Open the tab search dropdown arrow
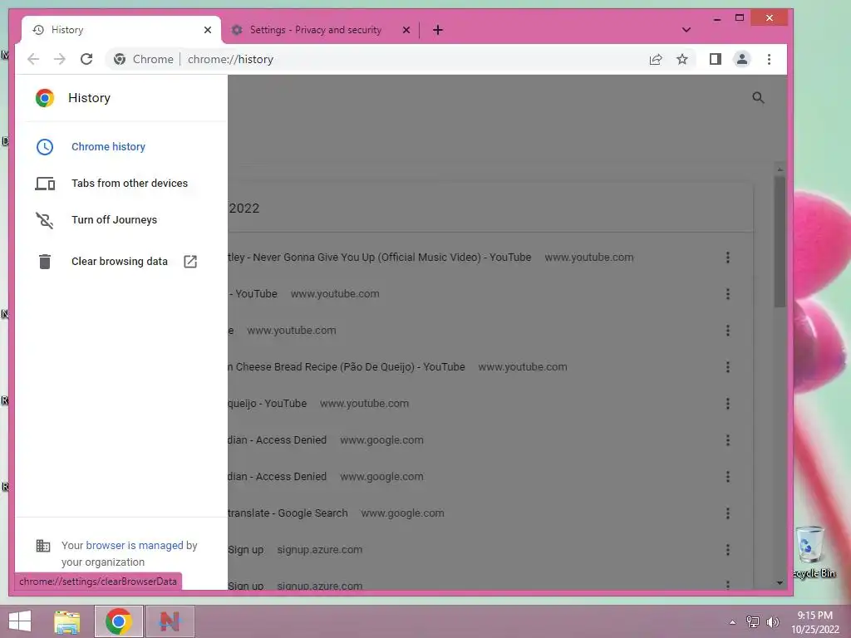The image size is (851, 638). click(x=686, y=30)
